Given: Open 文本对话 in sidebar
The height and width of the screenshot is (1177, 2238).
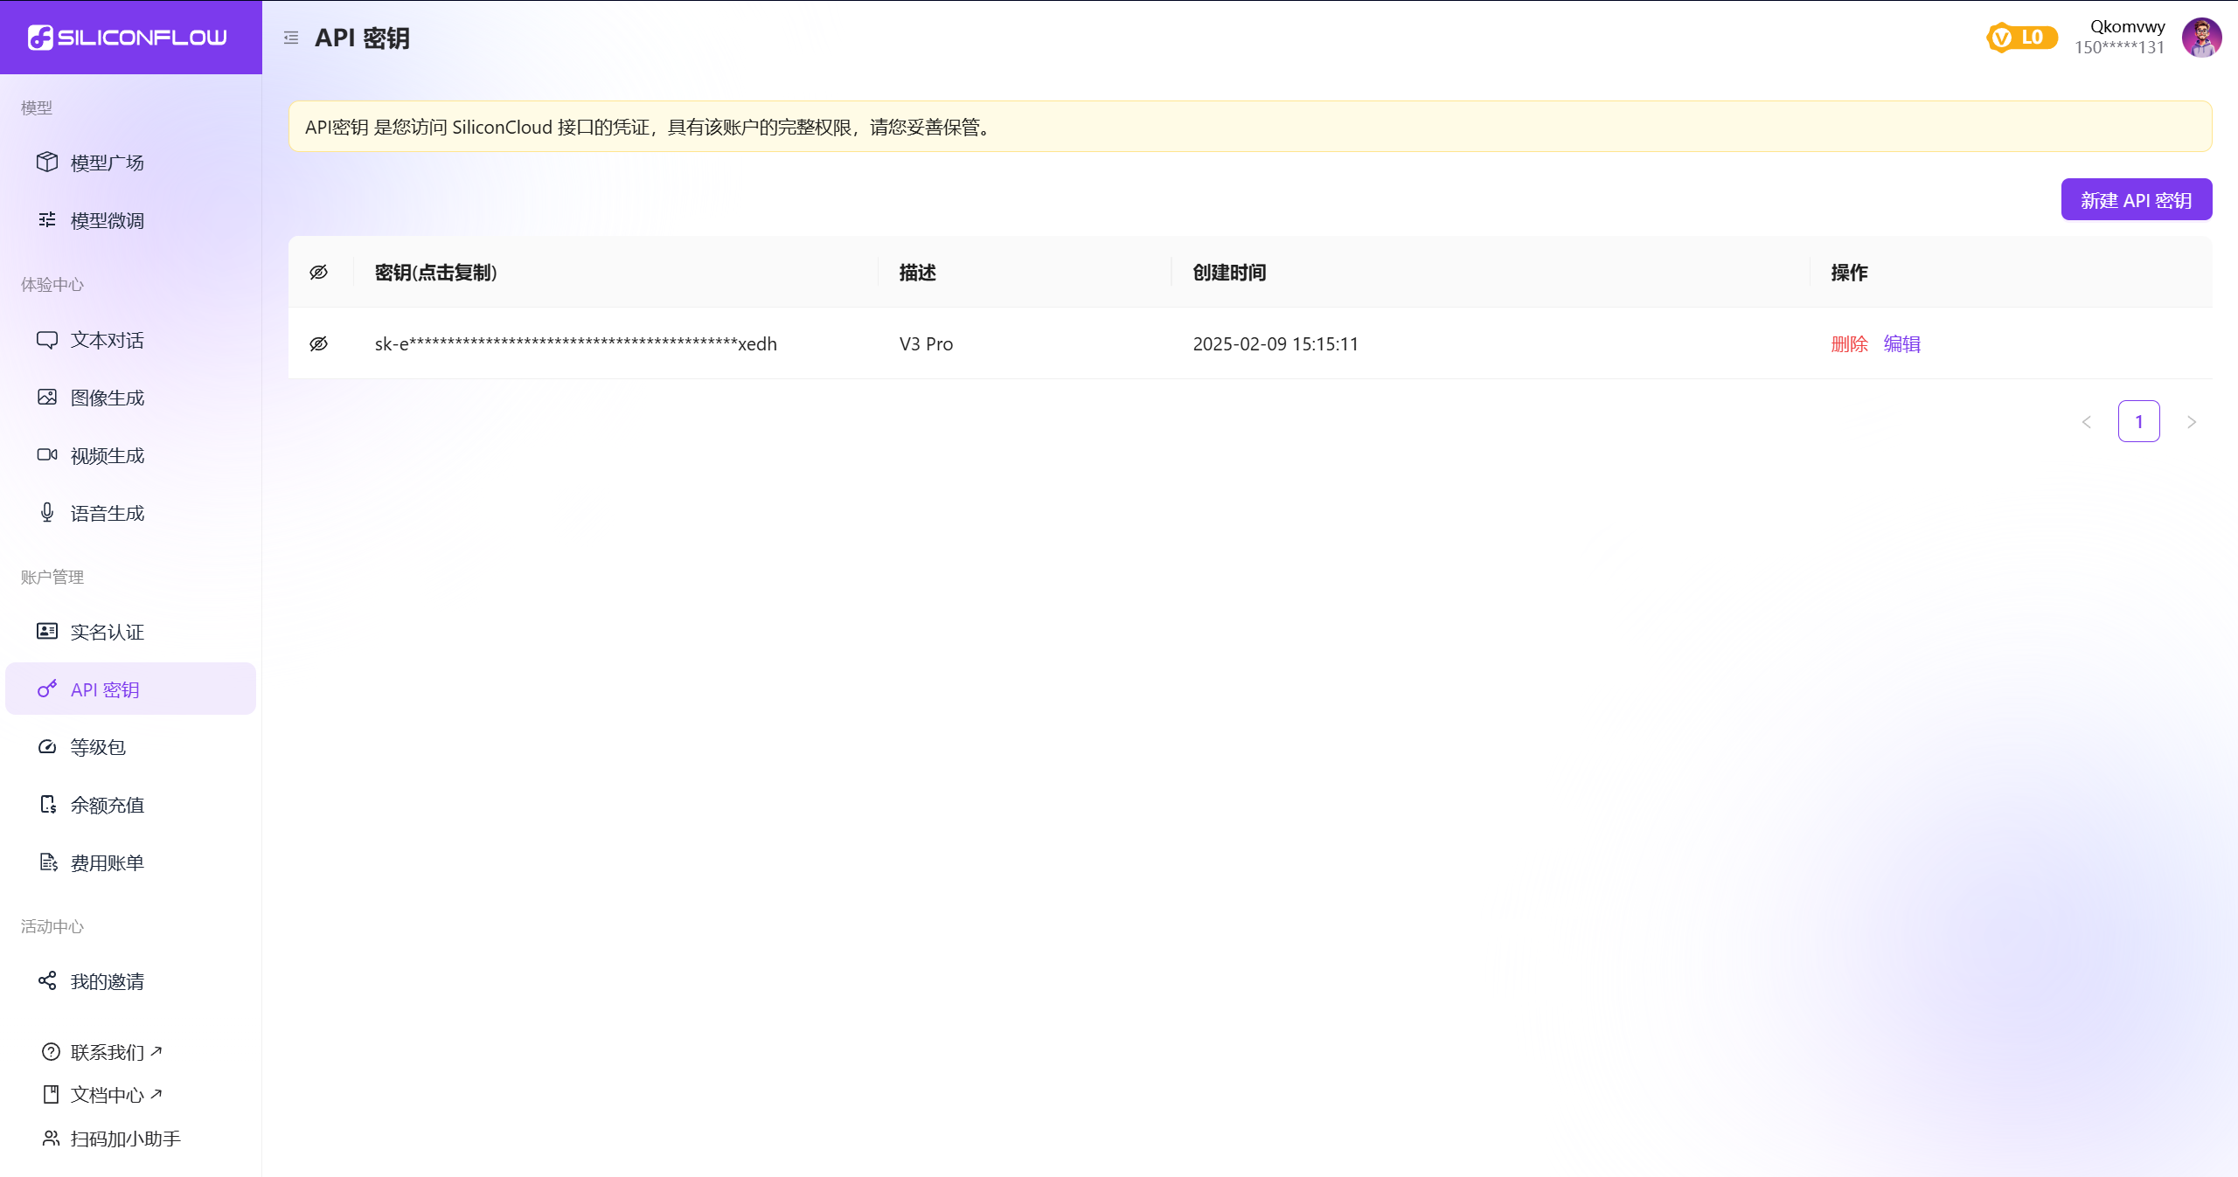Looking at the screenshot, I should click(x=130, y=340).
